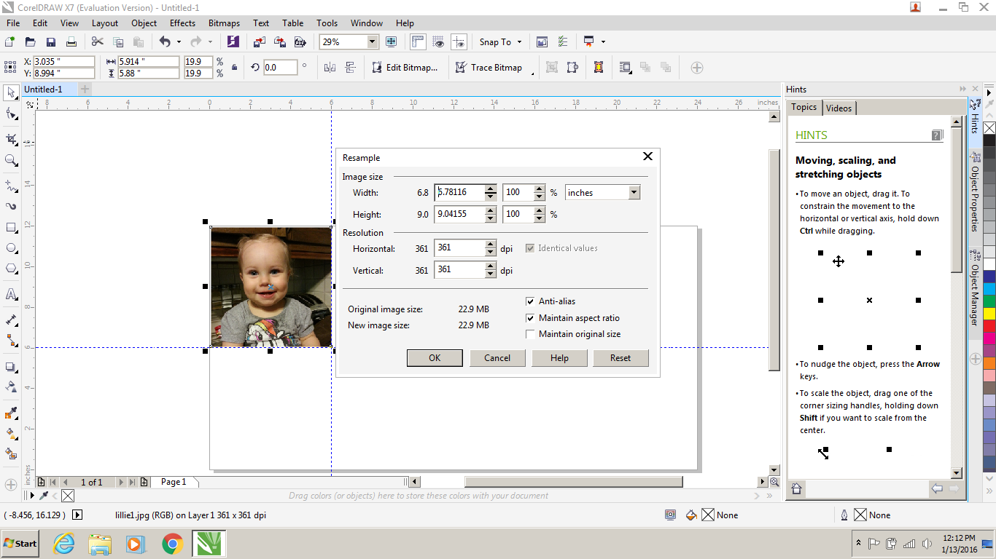The width and height of the screenshot is (996, 559).
Task: Click the Print icon in toolbar
Action: pyautogui.click(x=71, y=42)
